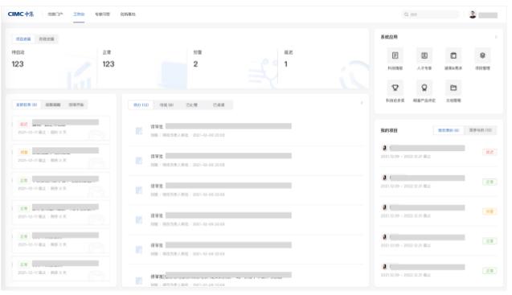Select the blue (6) tab in the left task panel

point(27,104)
